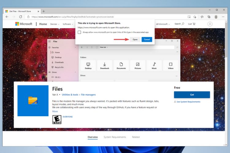Add this page to favorites
Screen dimensions: 230x153
[x=195, y=17]
